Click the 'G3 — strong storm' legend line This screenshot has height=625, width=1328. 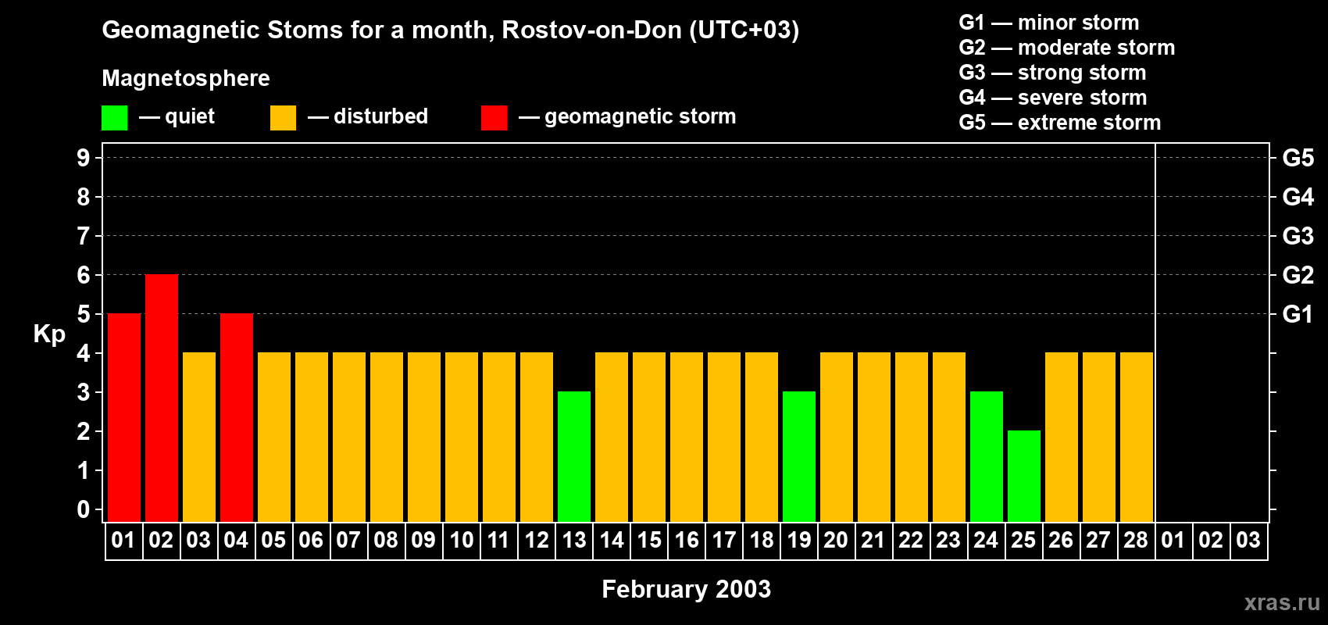(x=1052, y=73)
